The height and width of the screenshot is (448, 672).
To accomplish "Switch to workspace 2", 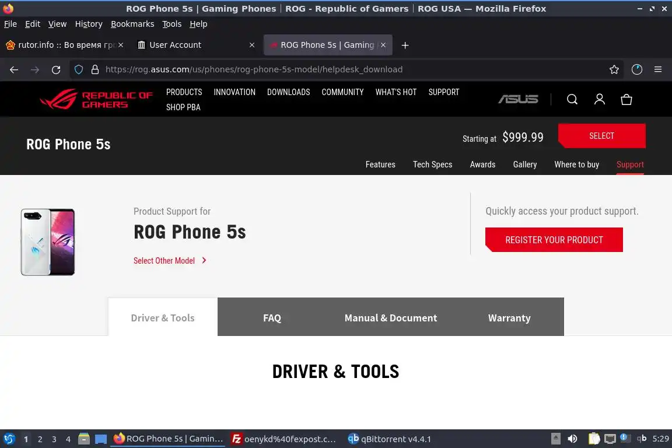I will click(x=40, y=439).
